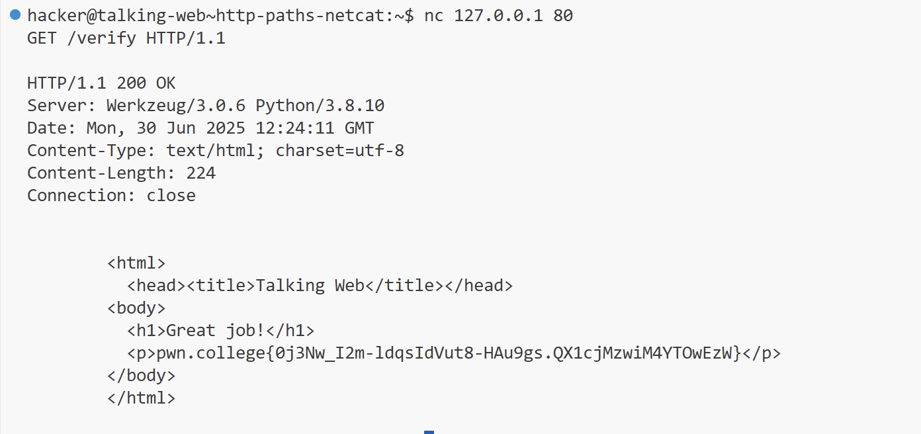Screen dimensions: 921x434
Task: Click the nc 127.0.0.1 80 command
Action: pos(498,16)
